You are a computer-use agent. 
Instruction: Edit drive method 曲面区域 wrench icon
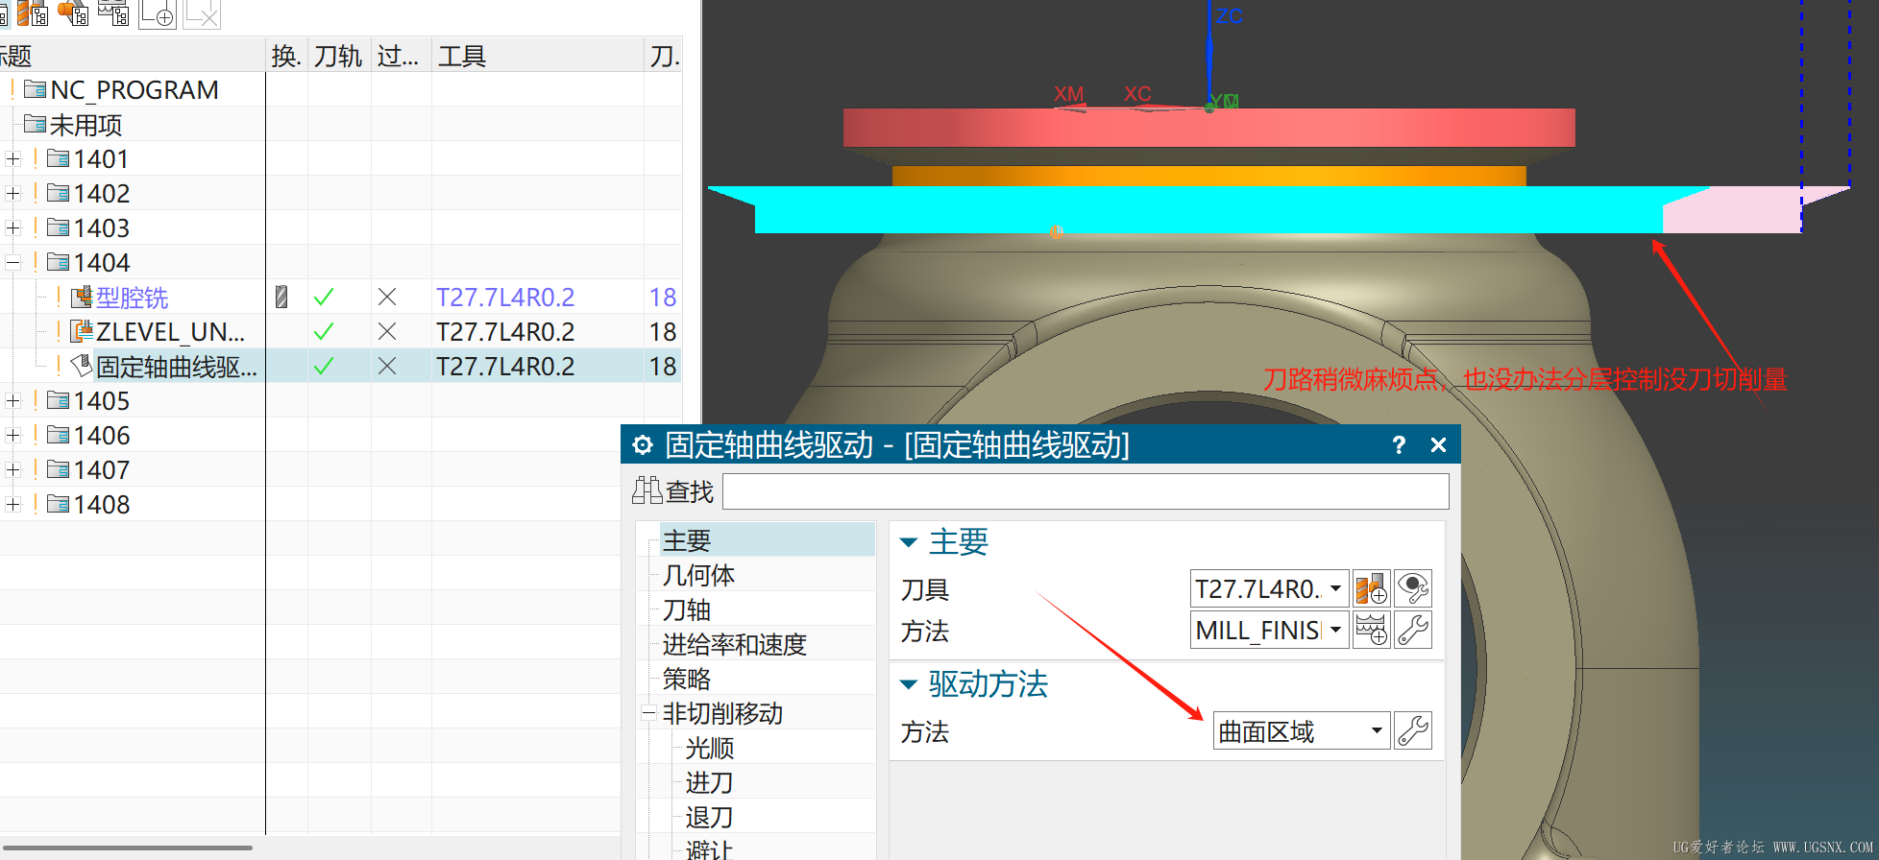(1413, 731)
